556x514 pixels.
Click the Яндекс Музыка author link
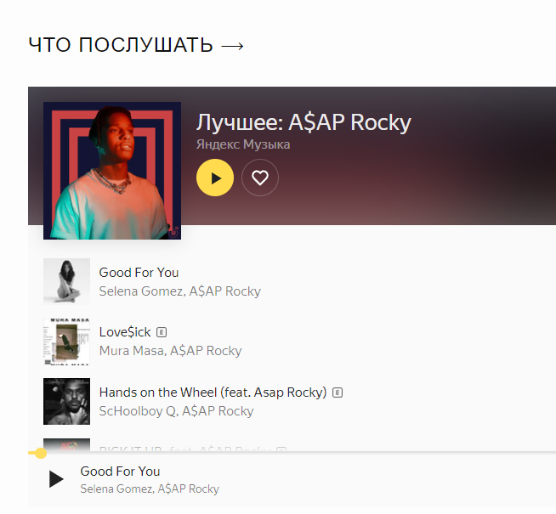(x=243, y=144)
